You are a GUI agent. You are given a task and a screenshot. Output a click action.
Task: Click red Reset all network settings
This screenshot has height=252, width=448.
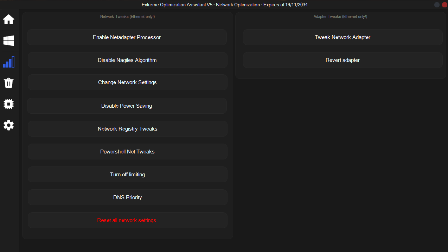point(127,220)
